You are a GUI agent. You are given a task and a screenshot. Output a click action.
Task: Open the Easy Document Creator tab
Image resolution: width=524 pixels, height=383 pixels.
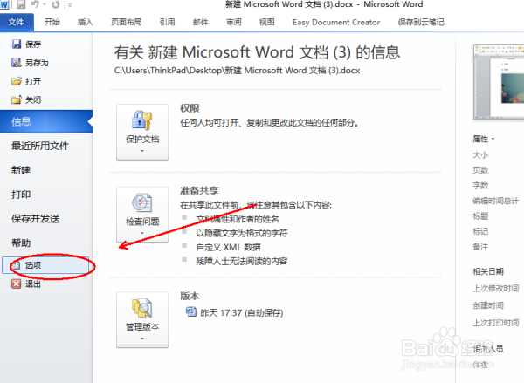(x=336, y=23)
